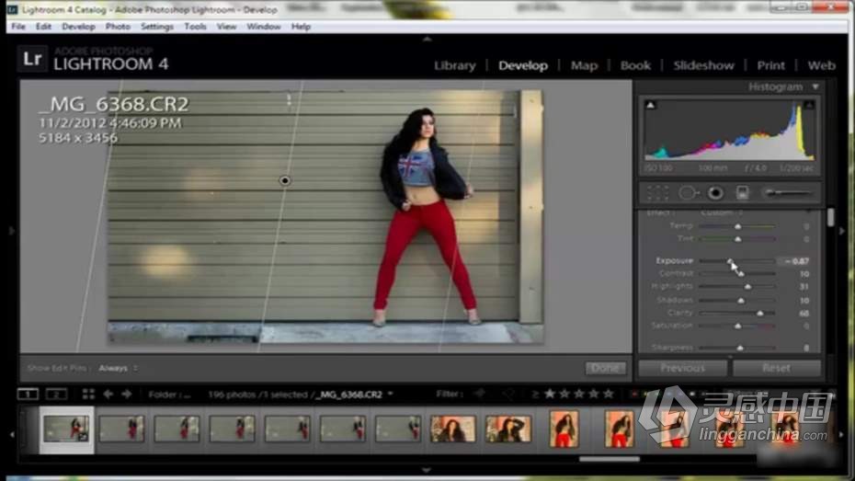Switch to the Print module

770,65
